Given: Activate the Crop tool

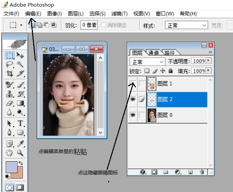Looking at the screenshot, I should [10, 73].
